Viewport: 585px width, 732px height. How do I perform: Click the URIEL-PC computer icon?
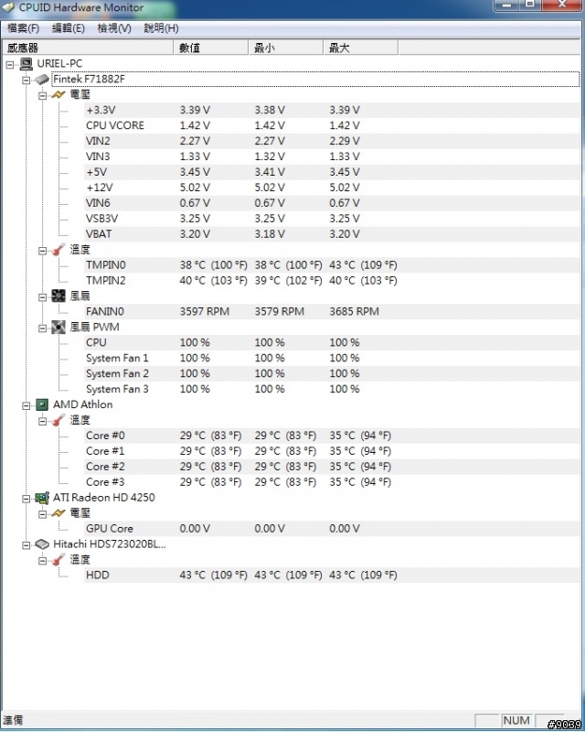(27, 64)
